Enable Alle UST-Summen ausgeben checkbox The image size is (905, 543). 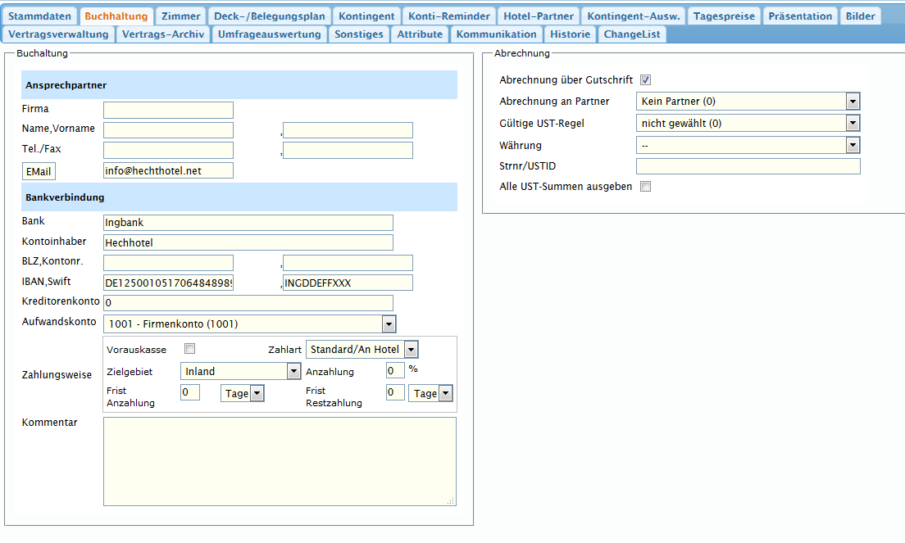(x=646, y=187)
